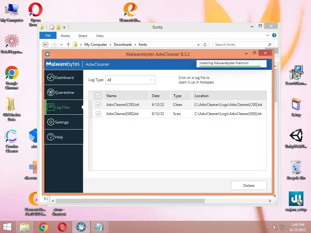Click the Explorer vertical scrollbar thumb
Image resolution: width=311 pixels, height=233 pixels.
pyautogui.click(x=275, y=85)
